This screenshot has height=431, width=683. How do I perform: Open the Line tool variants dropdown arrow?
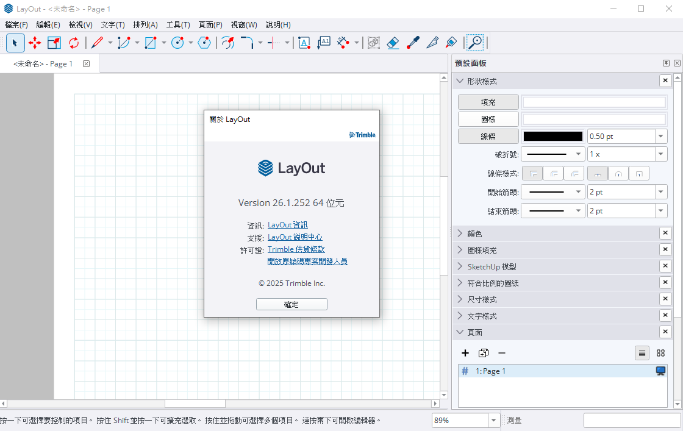click(x=110, y=43)
